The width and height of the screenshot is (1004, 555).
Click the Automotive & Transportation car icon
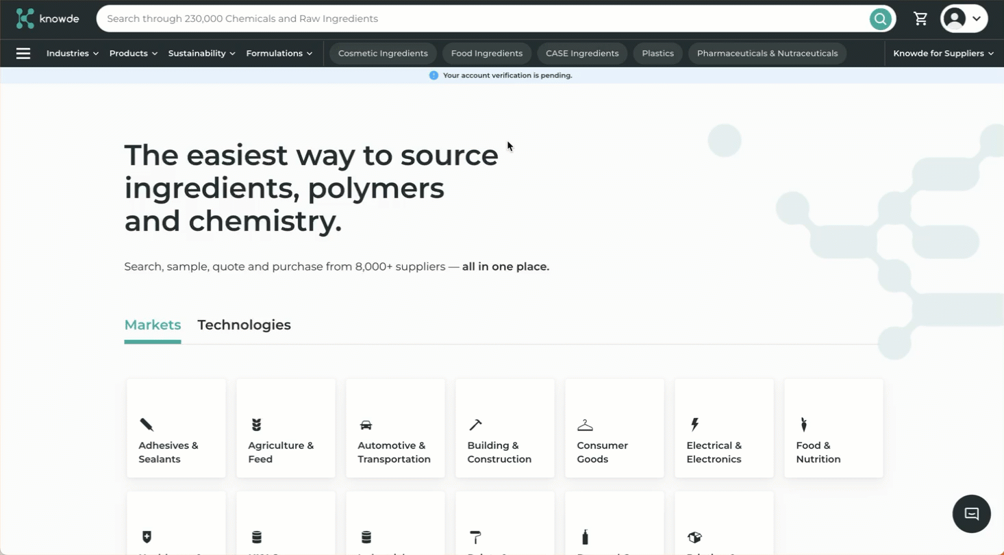(x=366, y=425)
